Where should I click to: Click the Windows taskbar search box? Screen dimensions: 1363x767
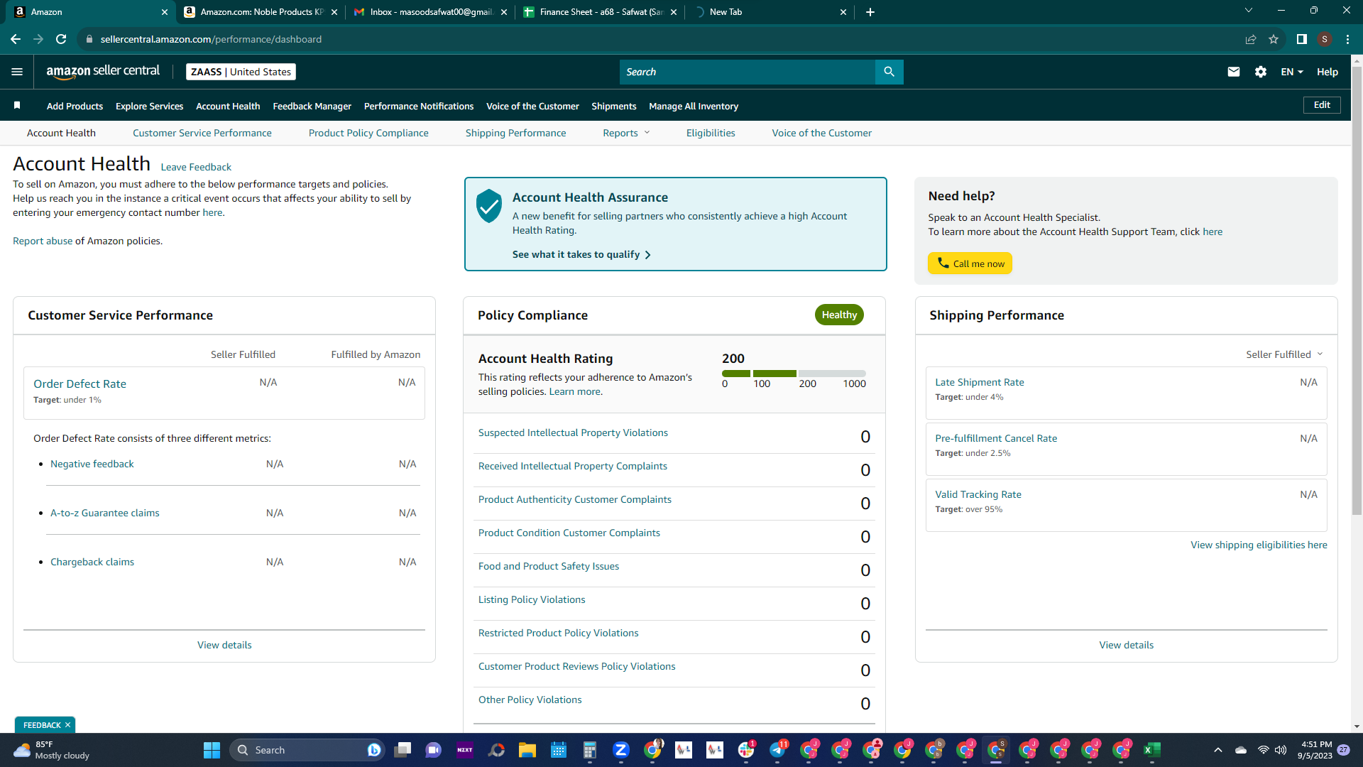coord(307,750)
